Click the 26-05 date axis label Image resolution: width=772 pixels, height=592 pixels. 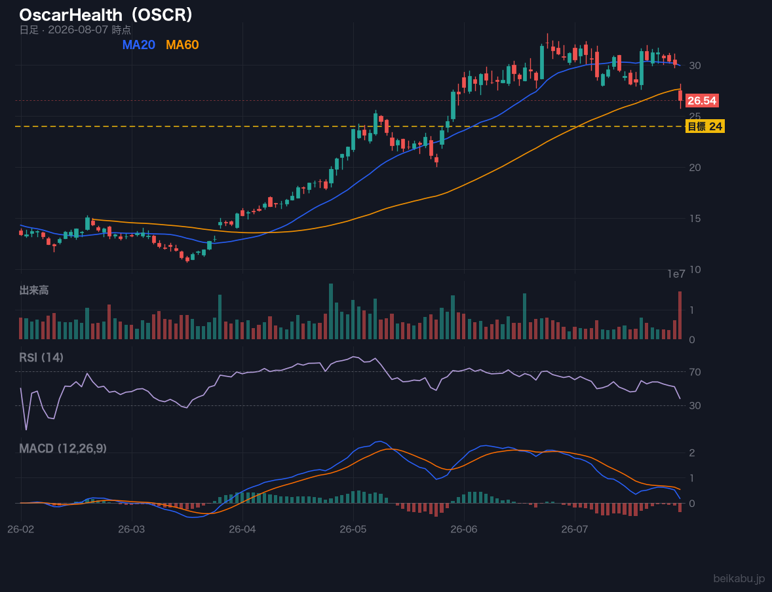click(353, 530)
